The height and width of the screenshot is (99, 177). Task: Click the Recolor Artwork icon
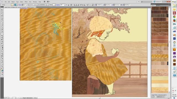[68, 5]
